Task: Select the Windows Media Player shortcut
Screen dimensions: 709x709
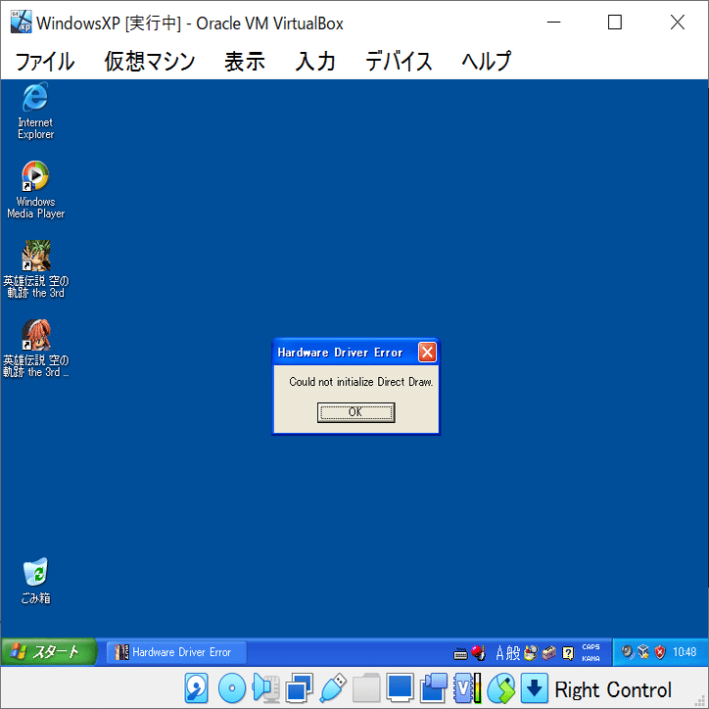Action: [35, 190]
